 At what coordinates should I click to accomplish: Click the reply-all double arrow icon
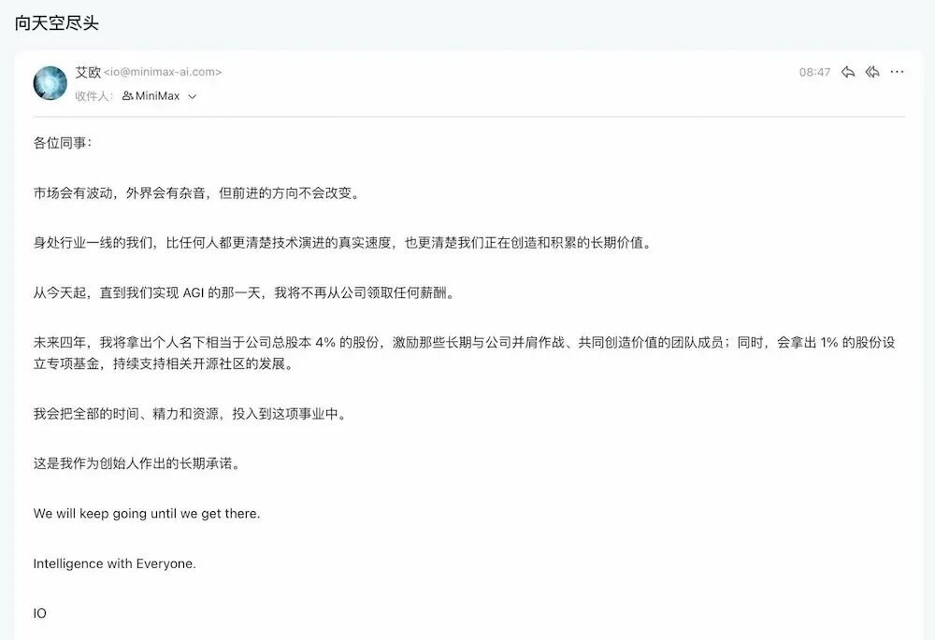coord(872,72)
